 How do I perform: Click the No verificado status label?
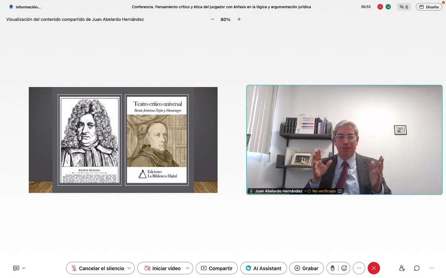pos(324,191)
